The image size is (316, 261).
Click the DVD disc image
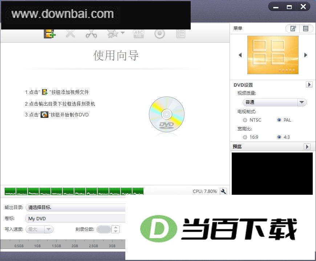[x=167, y=114]
